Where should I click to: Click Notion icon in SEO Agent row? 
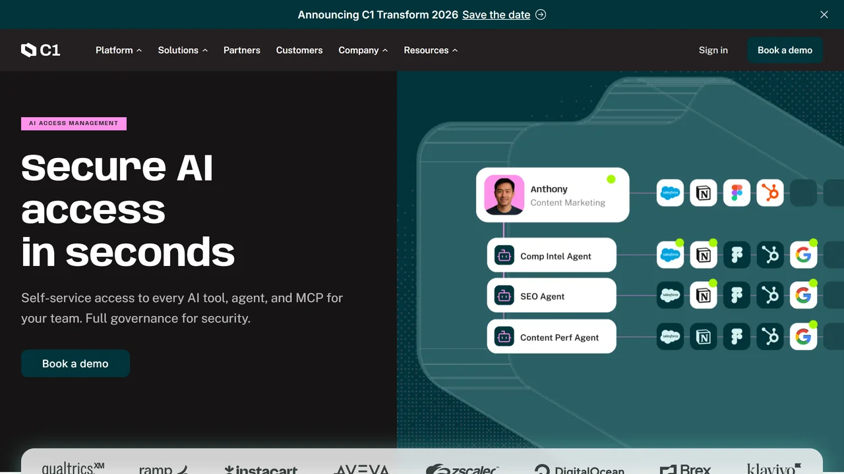704,296
